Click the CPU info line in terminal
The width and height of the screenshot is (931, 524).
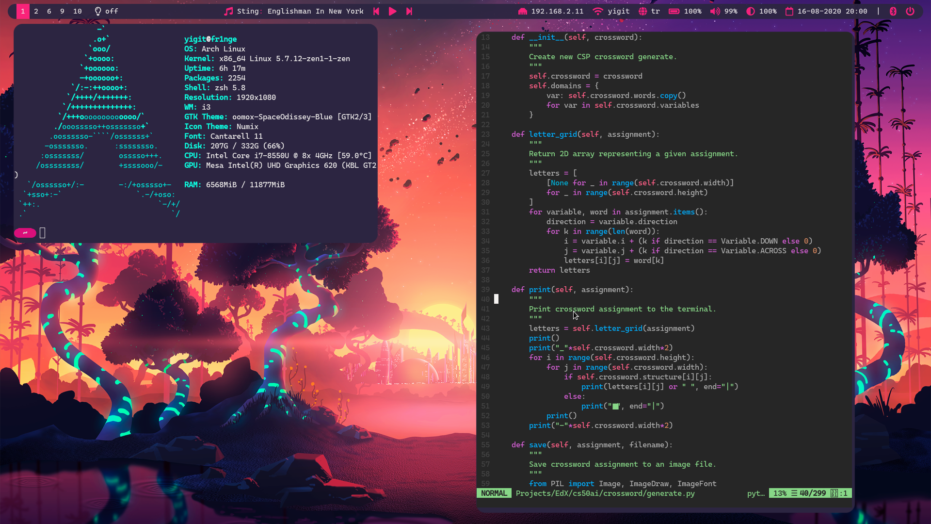click(278, 155)
